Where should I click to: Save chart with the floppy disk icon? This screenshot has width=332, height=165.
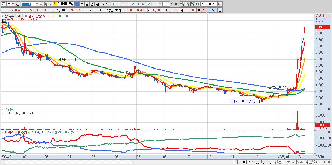(192, 4)
